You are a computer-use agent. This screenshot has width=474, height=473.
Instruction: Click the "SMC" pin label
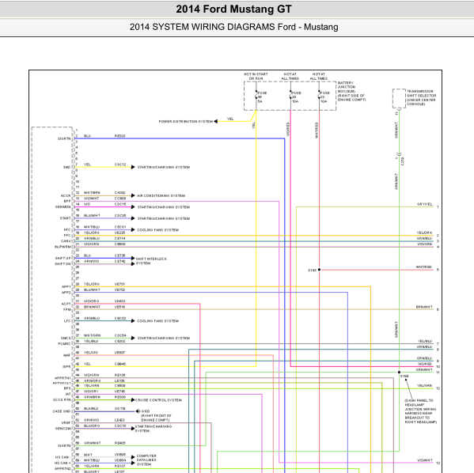(x=66, y=167)
